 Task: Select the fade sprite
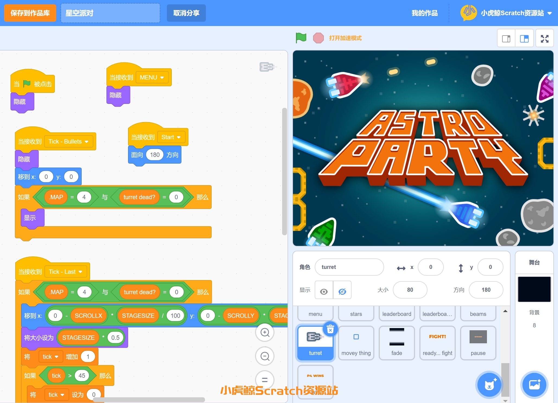point(397,343)
